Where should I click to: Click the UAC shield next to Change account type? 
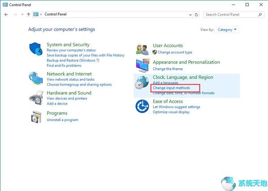coord(155,52)
